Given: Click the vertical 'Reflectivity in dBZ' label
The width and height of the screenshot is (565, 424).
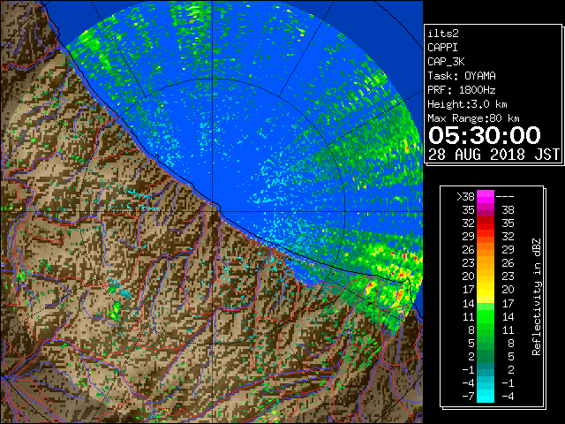Looking at the screenshot, I should coord(537,297).
